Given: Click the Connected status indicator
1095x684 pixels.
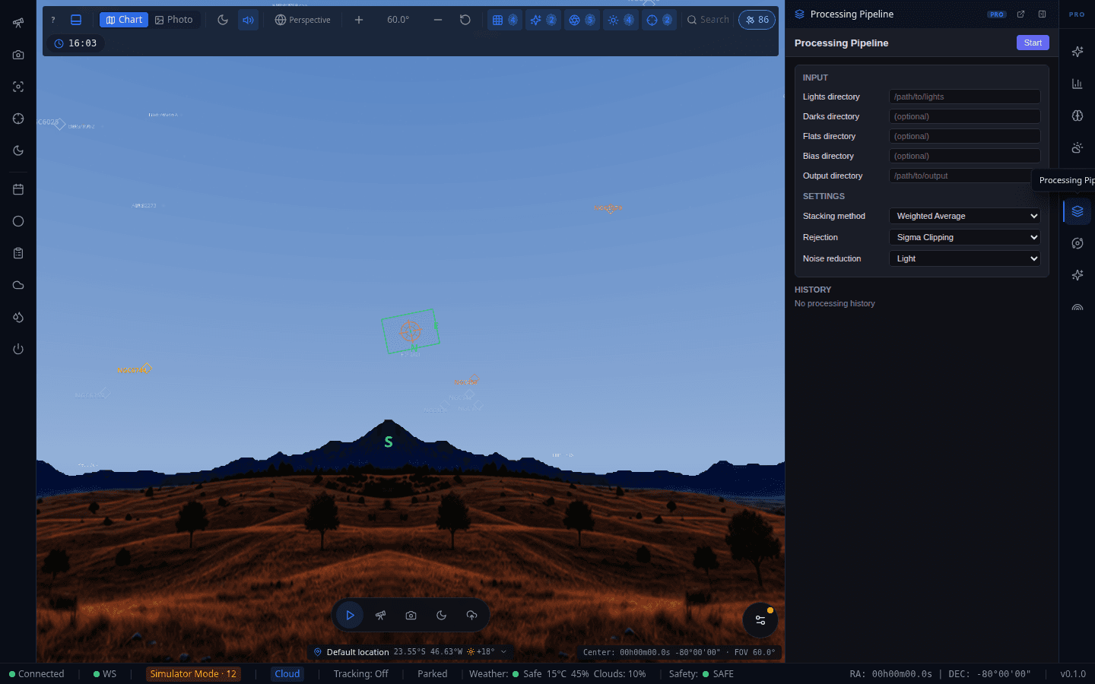Looking at the screenshot, I should tap(36, 674).
